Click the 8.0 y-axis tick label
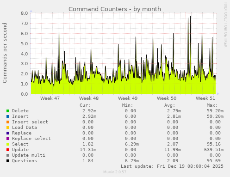Viewport: 230px width, 177px height. coord(25,13)
